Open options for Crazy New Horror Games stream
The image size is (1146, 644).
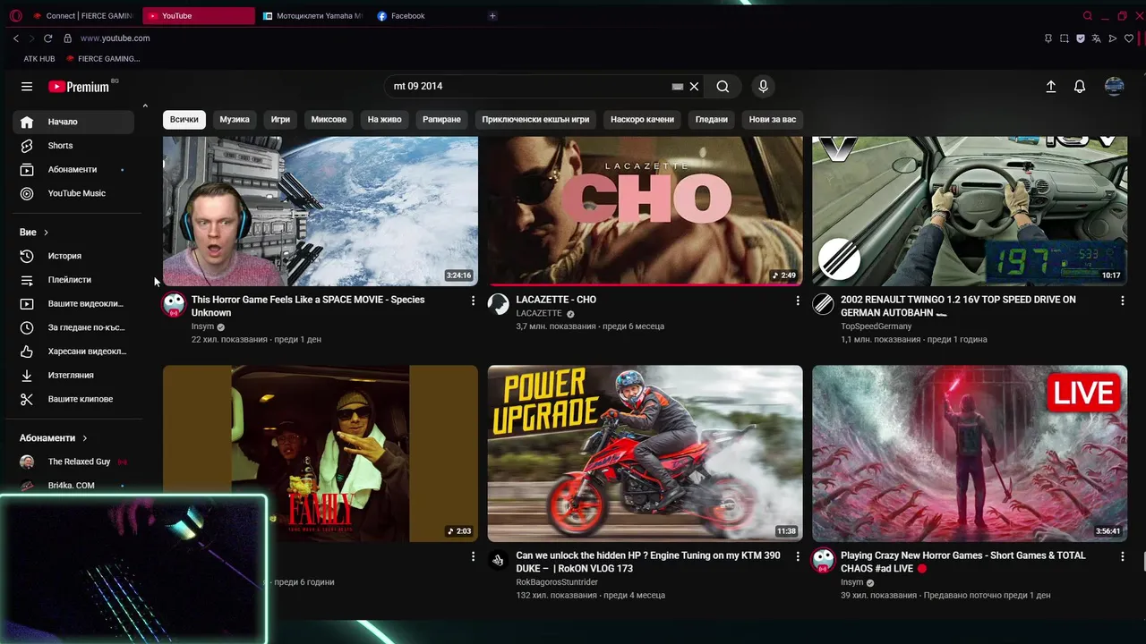pos(1122,556)
